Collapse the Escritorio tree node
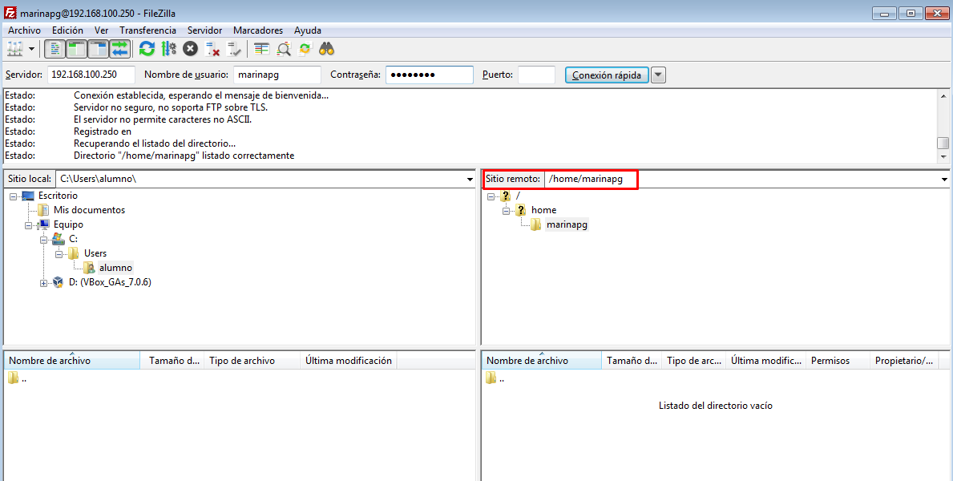The width and height of the screenshot is (953, 481). pos(14,196)
